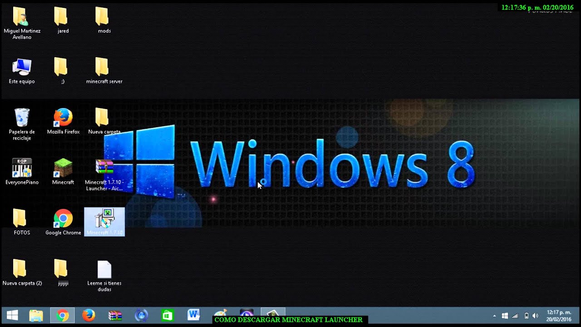The width and height of the screenshot is (581, 327).
Task: Open Microsoft Word from taskbar
Action: (194, 315)
